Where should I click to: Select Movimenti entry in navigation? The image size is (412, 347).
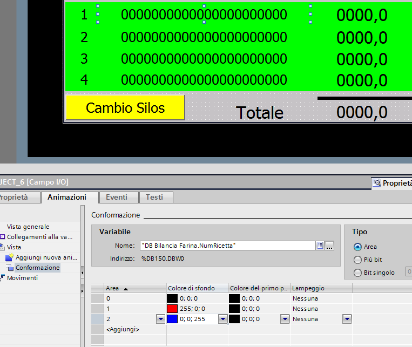click(22, 277)
